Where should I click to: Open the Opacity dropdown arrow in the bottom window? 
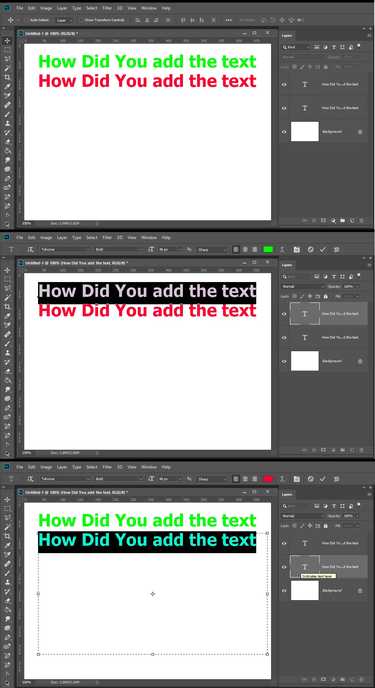(x=357, y=516)
